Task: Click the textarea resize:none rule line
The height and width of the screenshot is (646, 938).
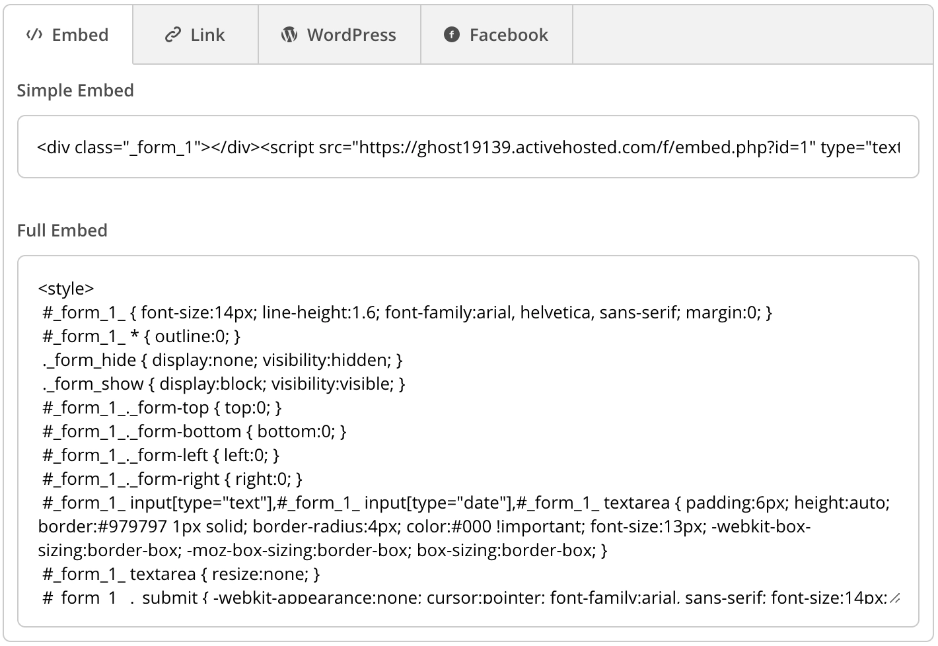Action: coord(181,574)
